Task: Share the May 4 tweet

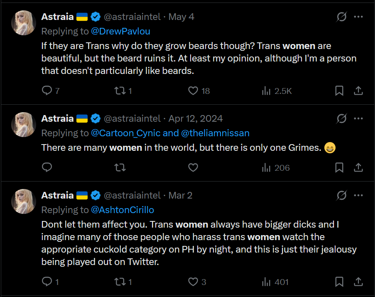Action: [358, 91]
